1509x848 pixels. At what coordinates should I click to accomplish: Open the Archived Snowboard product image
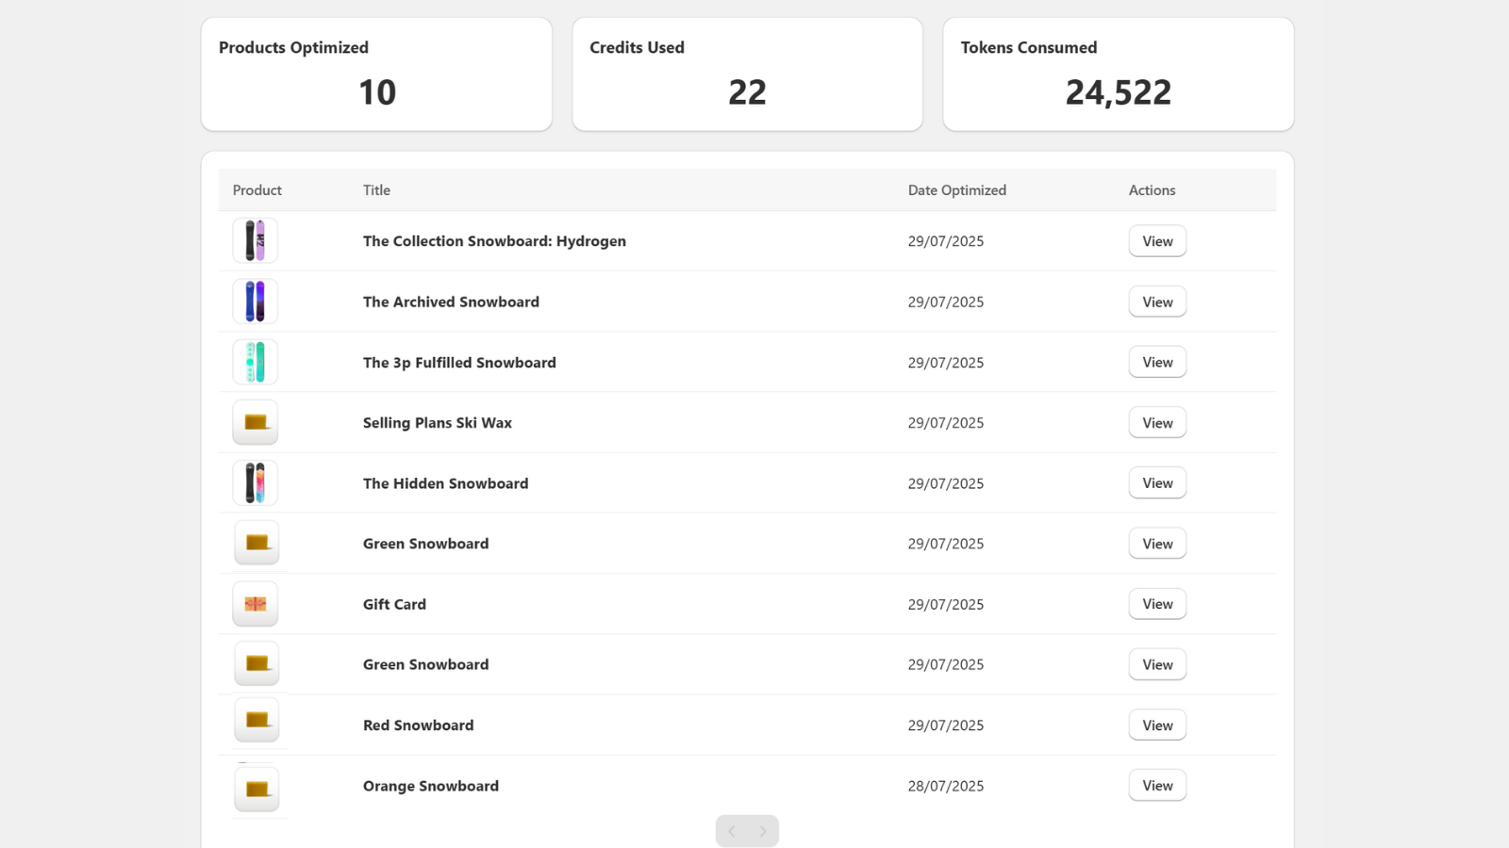click(x=256, y=302)
